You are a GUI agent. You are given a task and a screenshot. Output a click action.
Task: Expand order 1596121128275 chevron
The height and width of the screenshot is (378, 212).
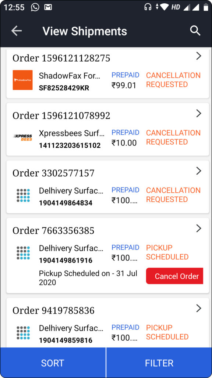[198, 56]
